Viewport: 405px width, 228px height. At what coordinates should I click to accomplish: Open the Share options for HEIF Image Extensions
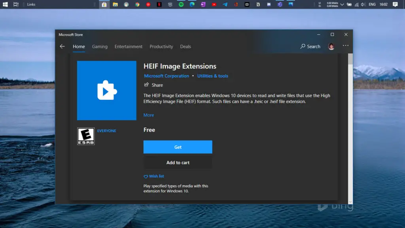pyautogui.click(x=154, y=85)
